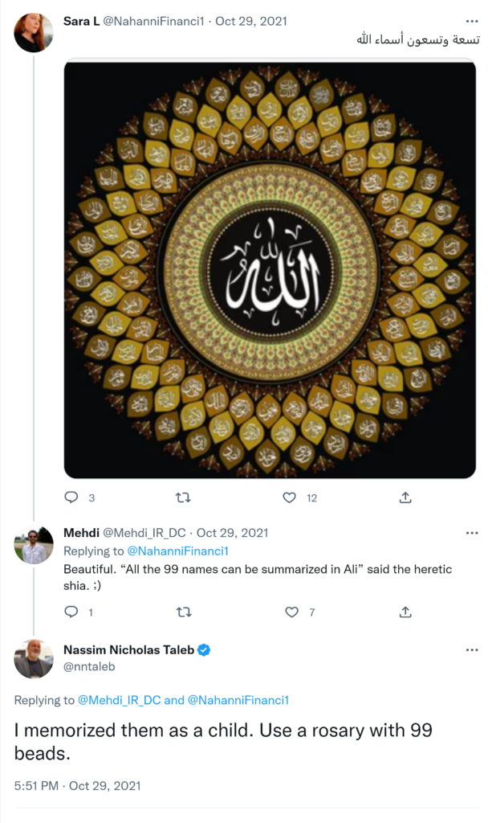Share Sara L's tweet
This screenshot has height=823, width=488.
pyautogui.click(x=405, y=497)
